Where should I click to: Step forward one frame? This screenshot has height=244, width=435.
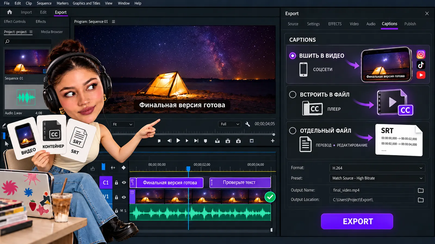point(187,141)
